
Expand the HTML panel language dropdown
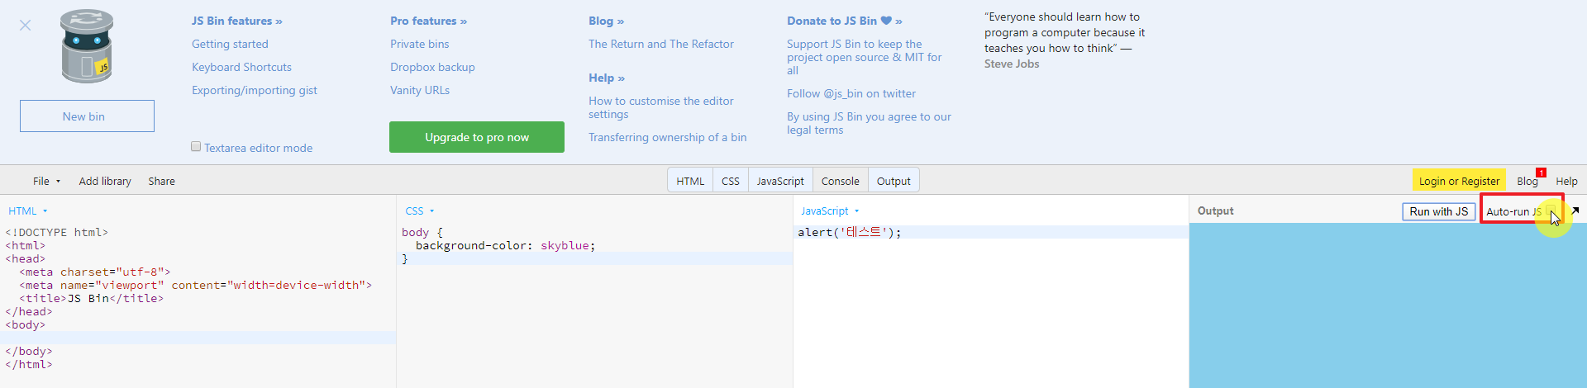coord(28,211)
